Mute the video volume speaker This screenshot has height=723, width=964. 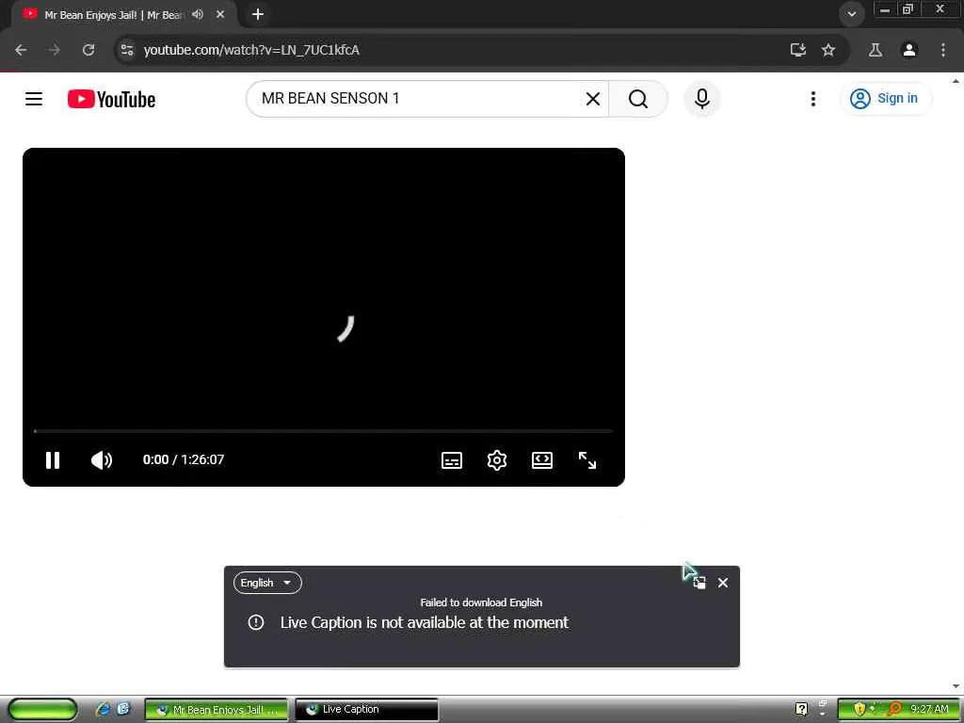coord(102,459)
